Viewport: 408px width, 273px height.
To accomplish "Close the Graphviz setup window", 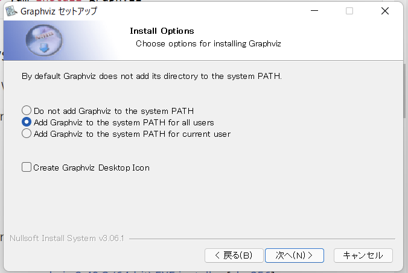I will tap(385, 11).
